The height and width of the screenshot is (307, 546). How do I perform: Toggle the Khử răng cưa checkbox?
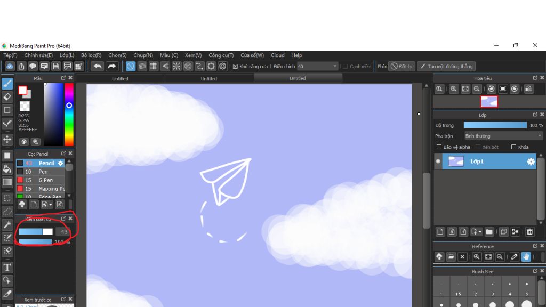tap(235, 66)
